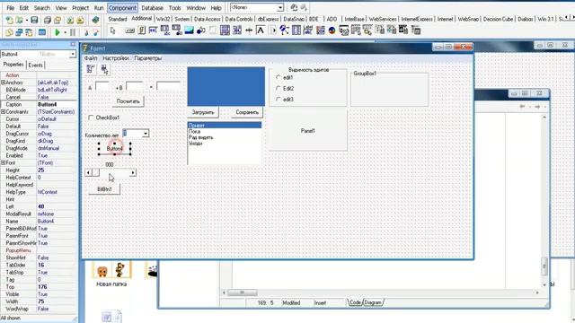Image resolution: width=575 pixels, height=323 pixels.
Task: Select the ScrollBox palette component
Action: [x=225, y=31]
